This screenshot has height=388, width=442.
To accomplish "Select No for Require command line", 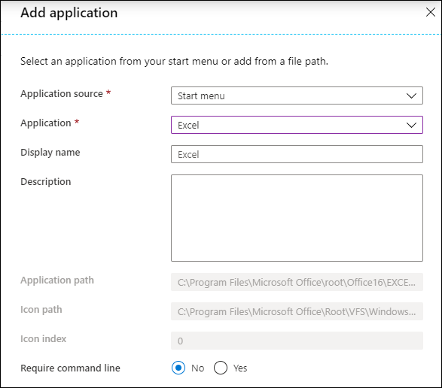I will (178, 368).
